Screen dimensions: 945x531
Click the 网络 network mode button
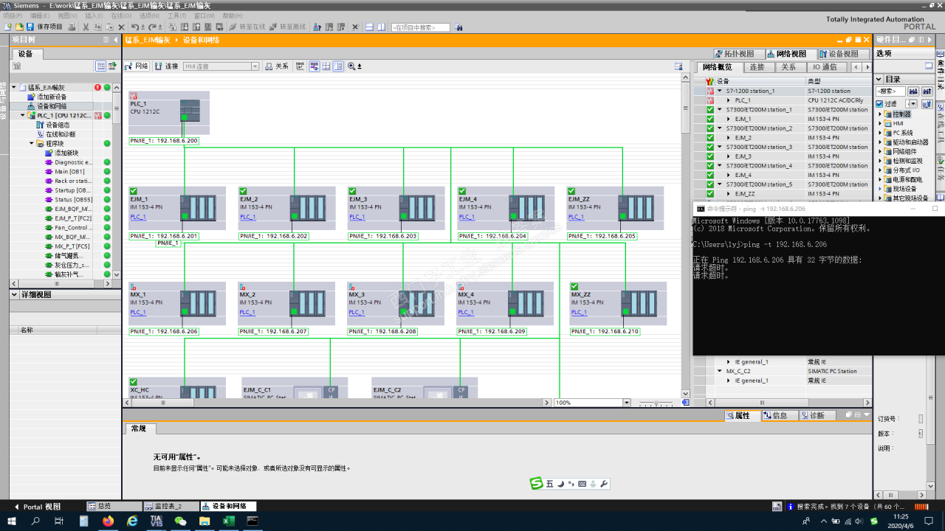[x=137, y=66]
